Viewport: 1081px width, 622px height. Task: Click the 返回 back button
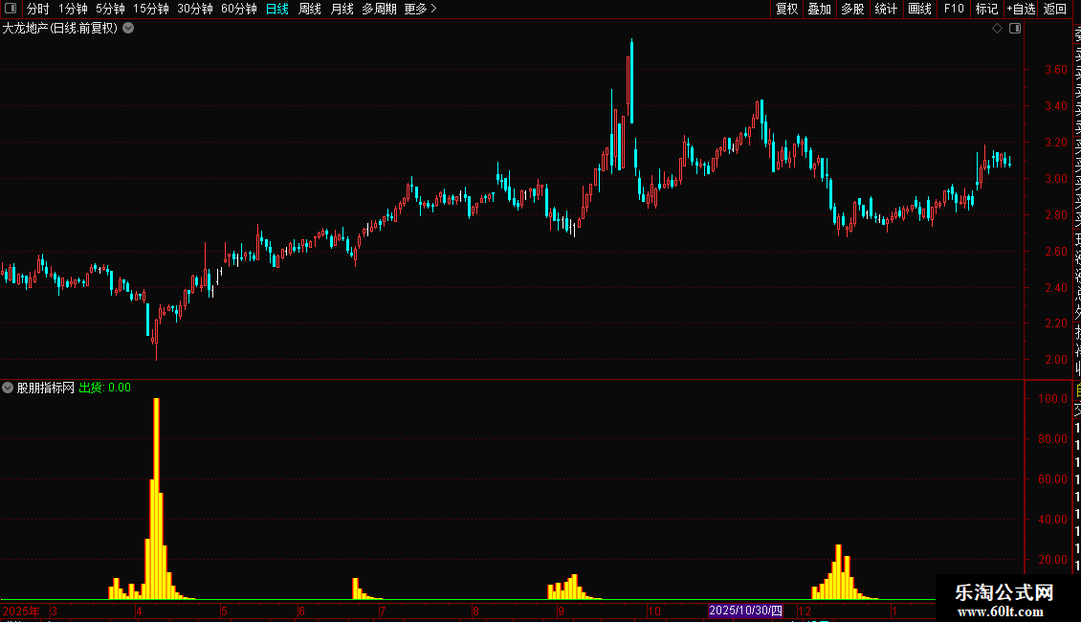1055,9
